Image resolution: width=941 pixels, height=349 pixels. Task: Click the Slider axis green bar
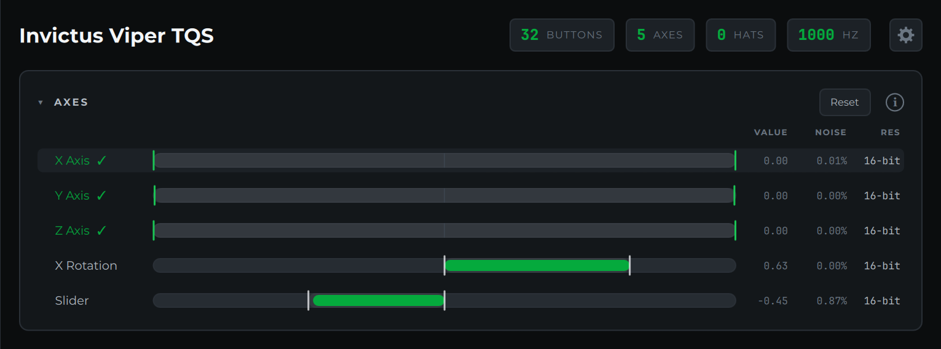(x=378, y=300)
